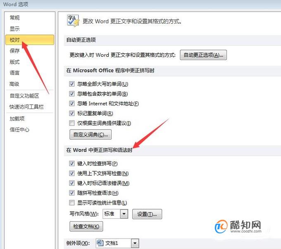Switch to 高级 options category

click(14, 84)
